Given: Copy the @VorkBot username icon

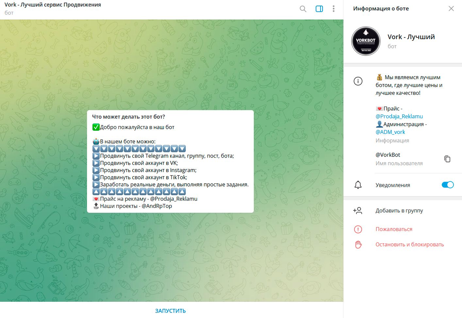Looking at the screenshot, I should [x=447, y=159].
